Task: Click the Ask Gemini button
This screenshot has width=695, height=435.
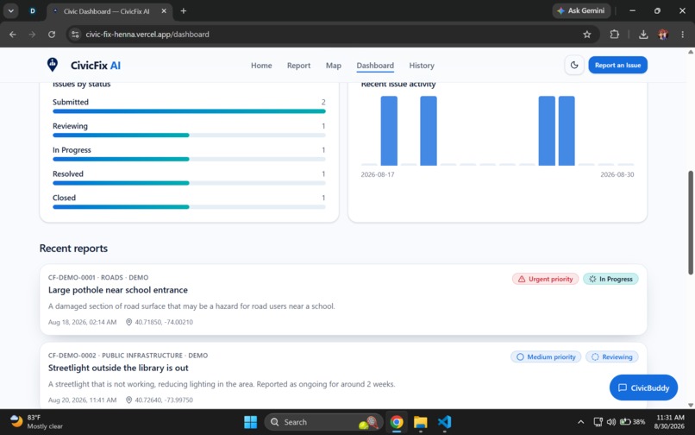Action: coord(581,10)
